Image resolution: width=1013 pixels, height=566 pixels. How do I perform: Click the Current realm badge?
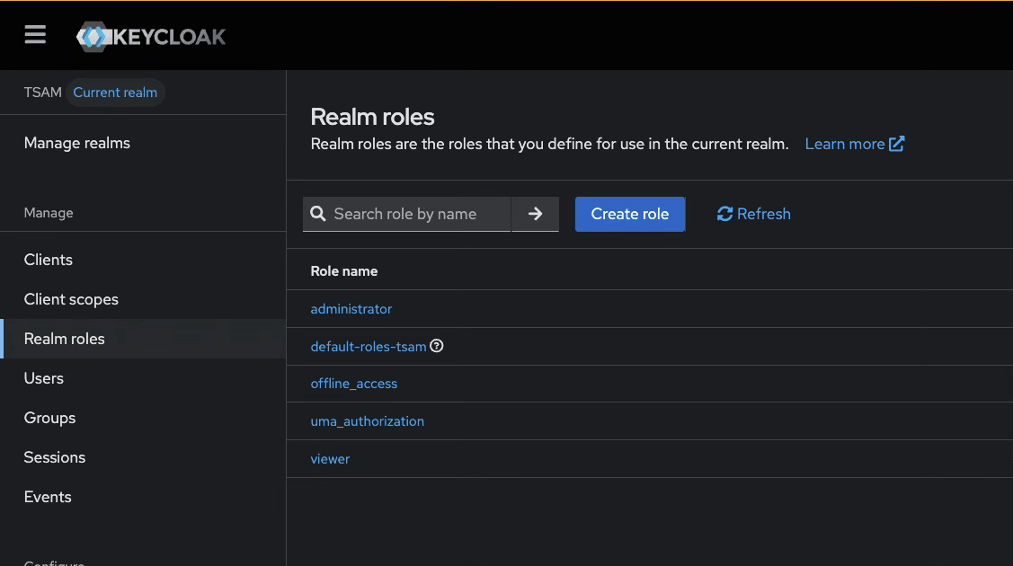115,93
